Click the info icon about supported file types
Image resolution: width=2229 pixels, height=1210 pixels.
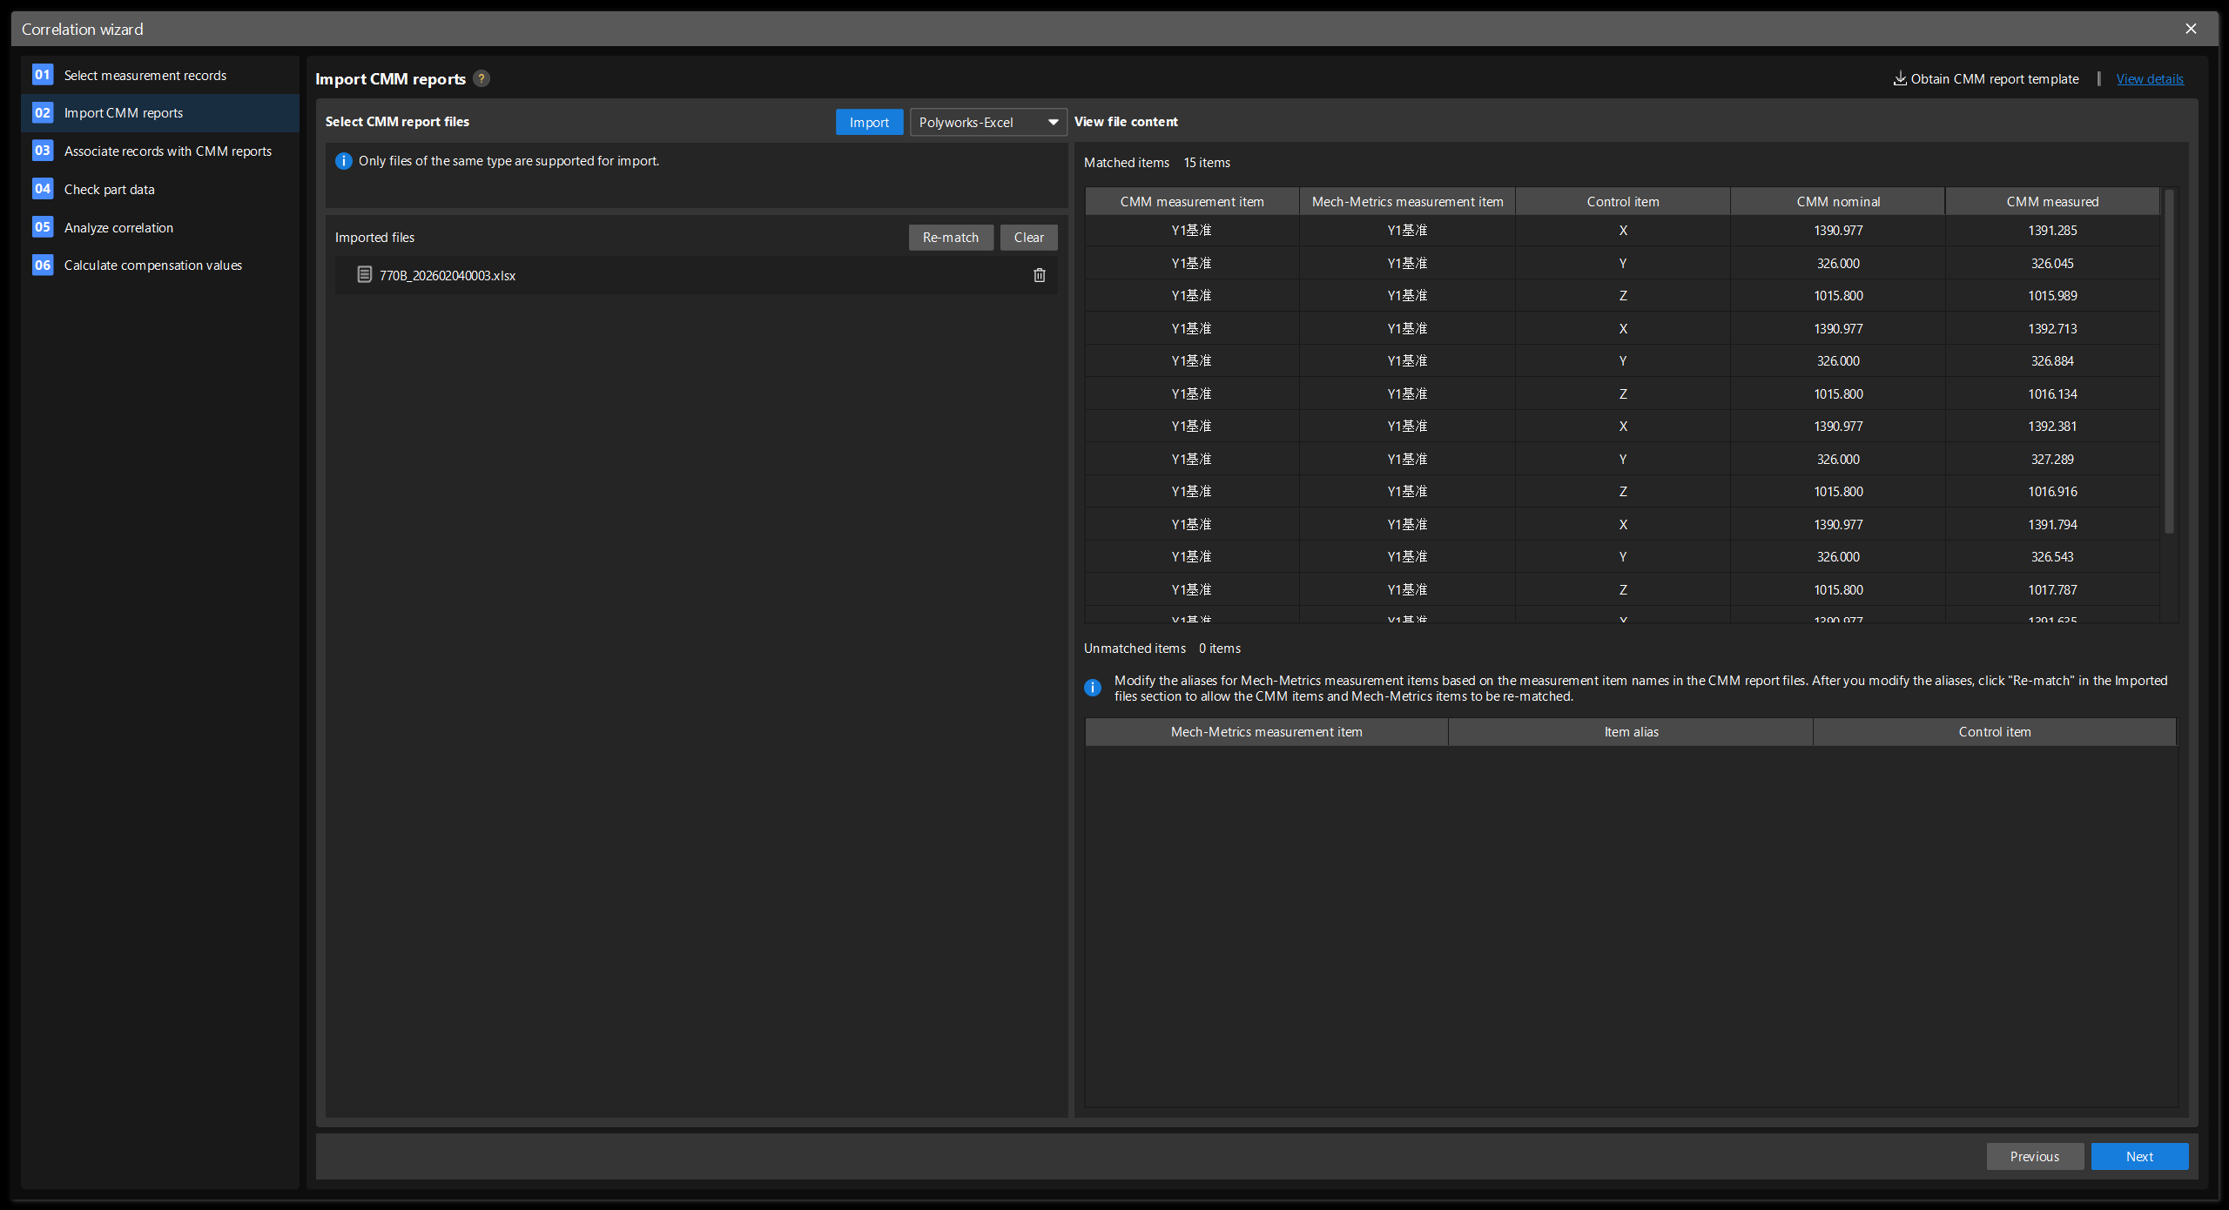tap(343, 161)
